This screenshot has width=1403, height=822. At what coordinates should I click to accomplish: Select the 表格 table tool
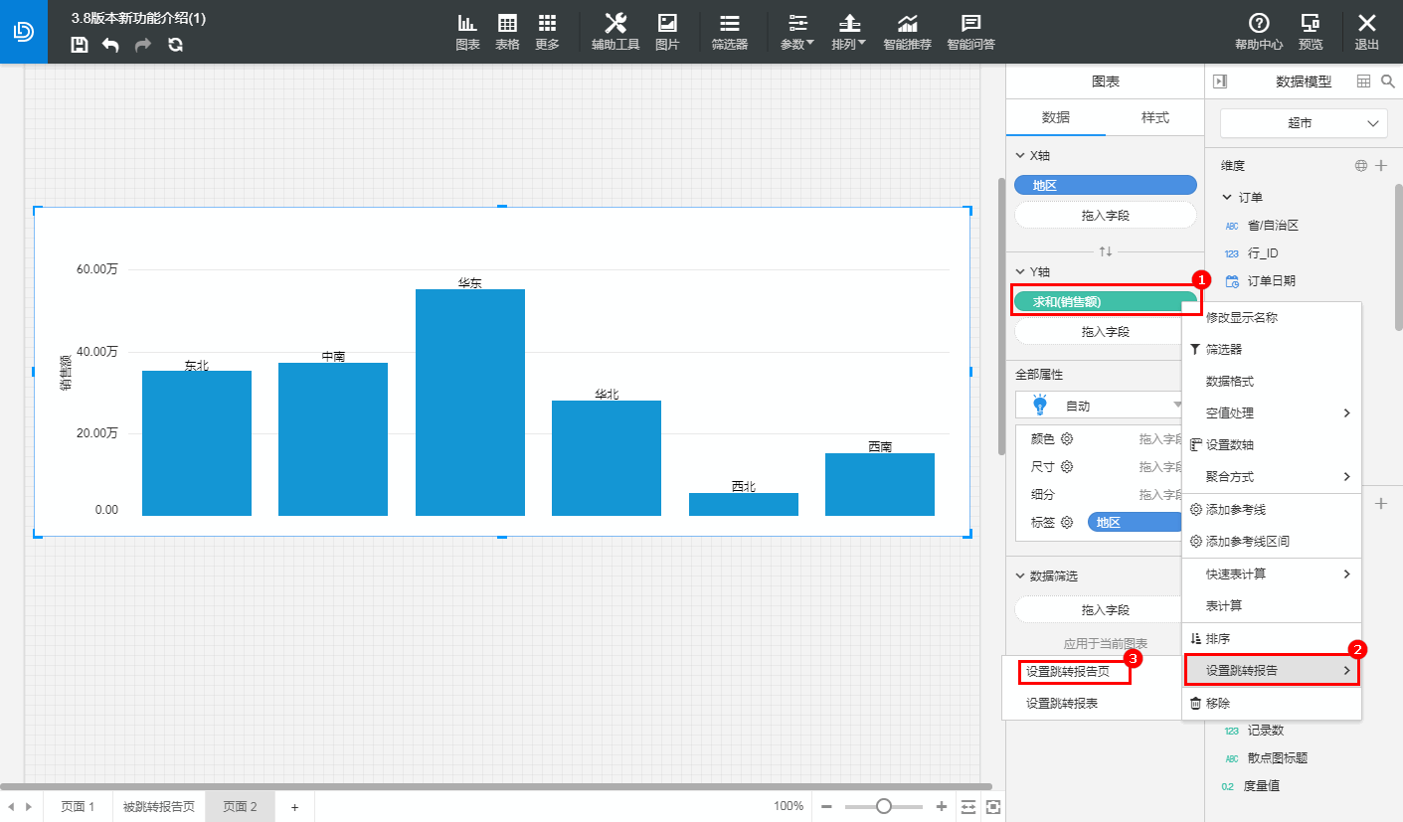(x=507, y=32)
